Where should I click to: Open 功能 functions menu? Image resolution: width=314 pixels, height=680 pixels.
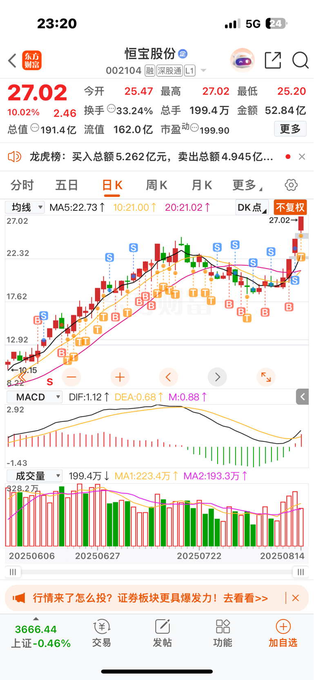pyautogui.click(x=223, y=633)
